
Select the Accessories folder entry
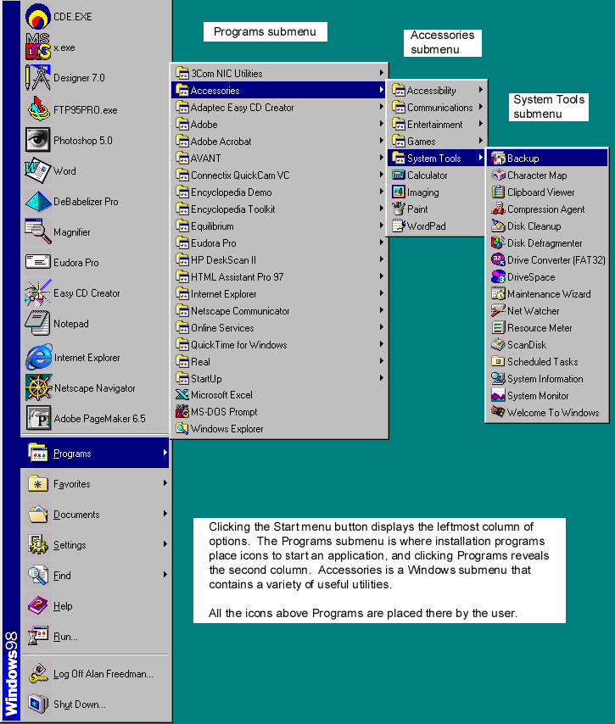point(280,90)
